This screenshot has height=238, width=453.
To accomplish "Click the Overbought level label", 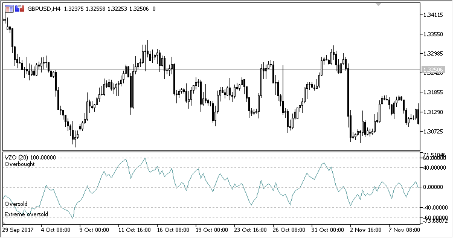I will [x=20, y=164].
